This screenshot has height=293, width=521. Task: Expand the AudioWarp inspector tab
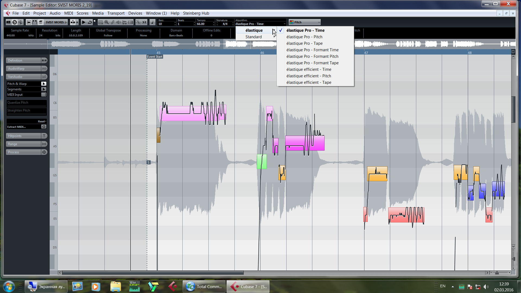[x=27, y=69]
